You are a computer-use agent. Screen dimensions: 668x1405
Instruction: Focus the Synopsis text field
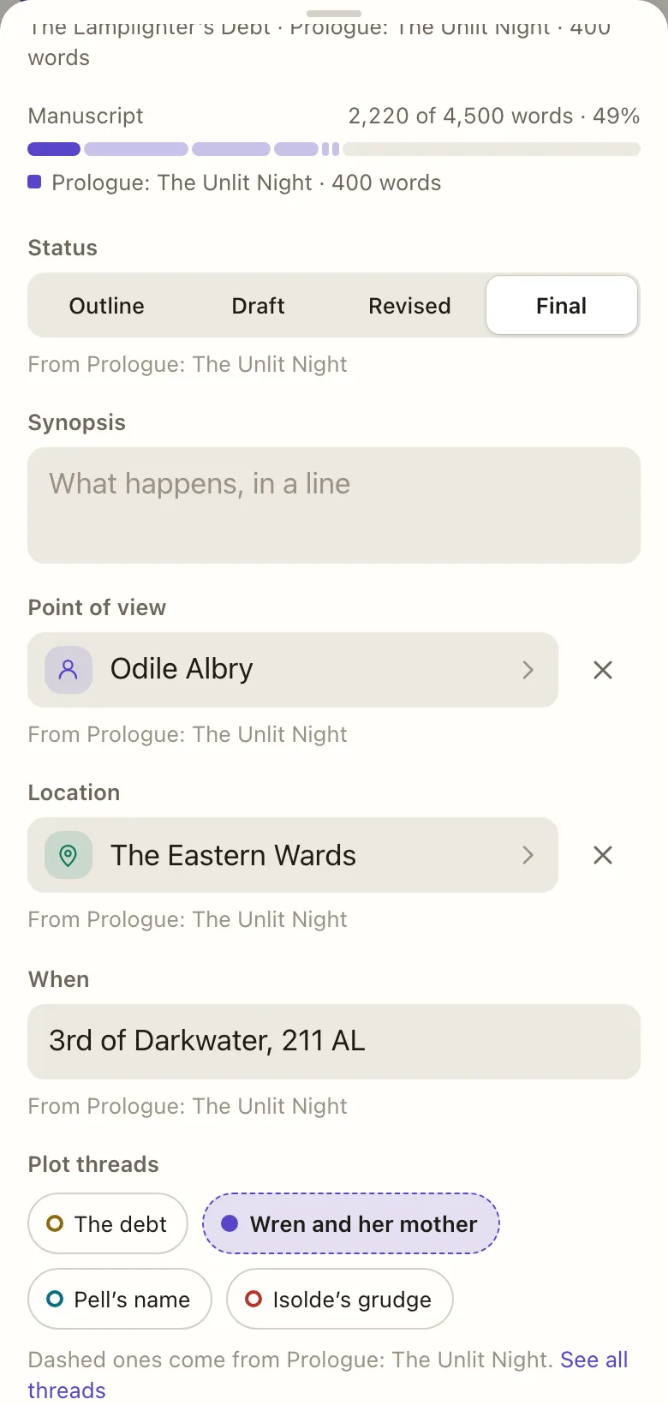[x=334, y=505]
